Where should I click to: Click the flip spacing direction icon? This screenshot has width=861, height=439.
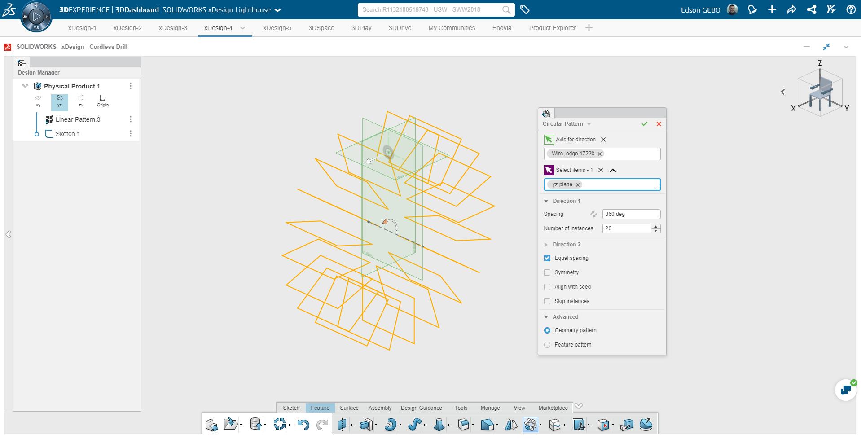click(x=593, y=214)
